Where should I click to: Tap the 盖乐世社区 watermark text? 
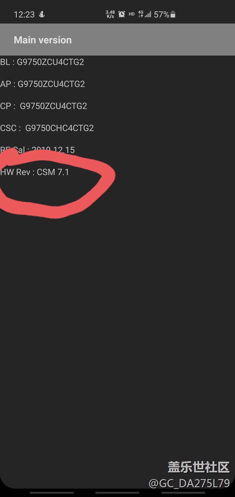pos(198,467)
